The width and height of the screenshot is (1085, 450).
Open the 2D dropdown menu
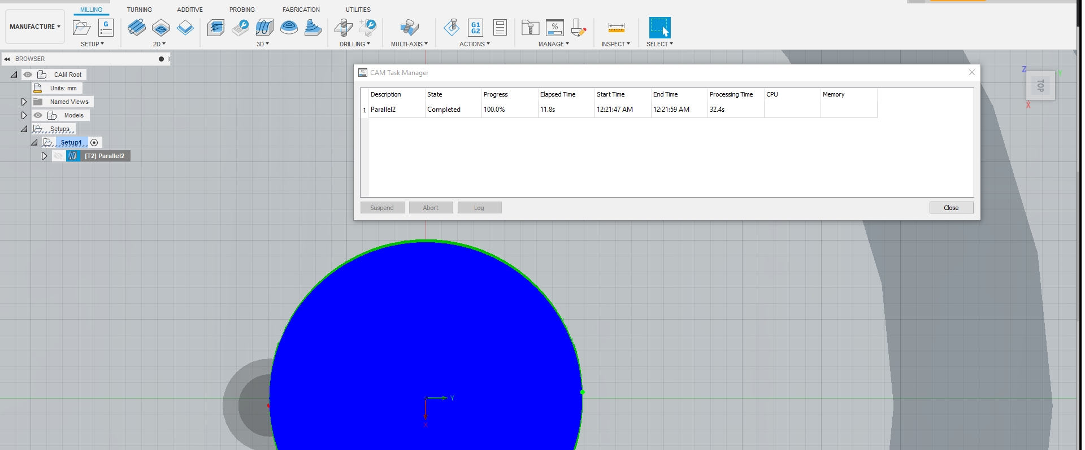159,44
